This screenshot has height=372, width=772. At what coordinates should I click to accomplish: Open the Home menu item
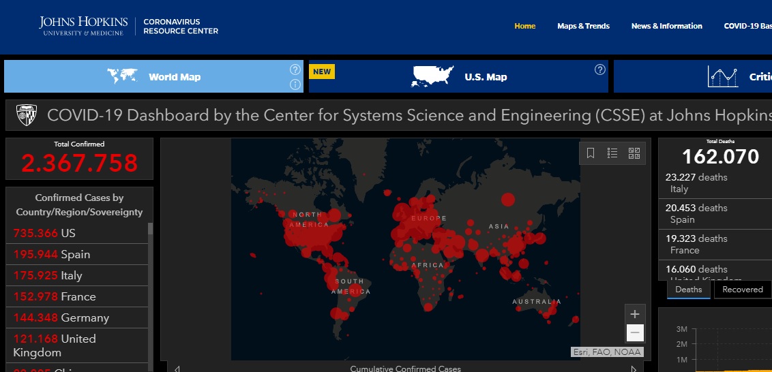coord(525,26)
